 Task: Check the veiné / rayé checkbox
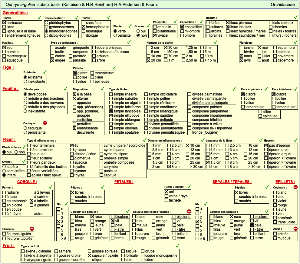pos(166,196)
